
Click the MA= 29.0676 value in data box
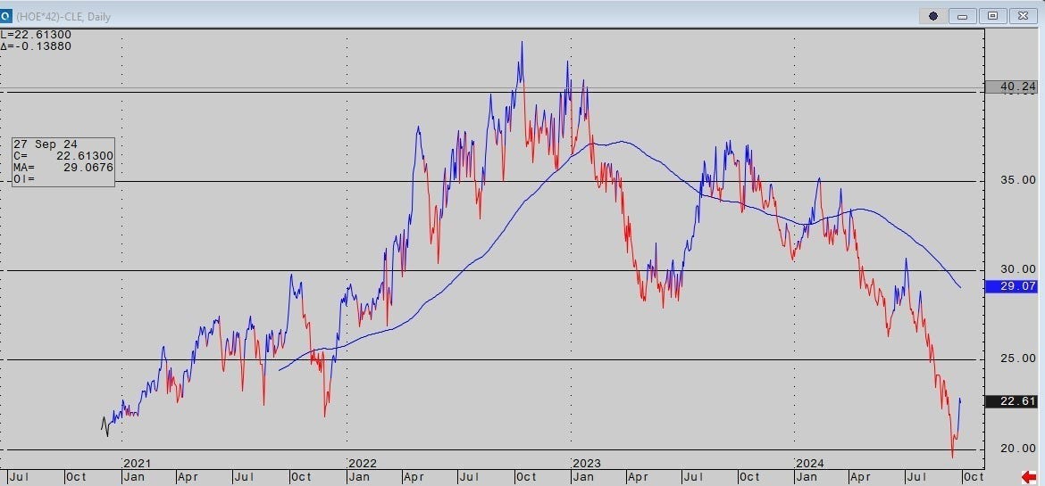[63, 167]
